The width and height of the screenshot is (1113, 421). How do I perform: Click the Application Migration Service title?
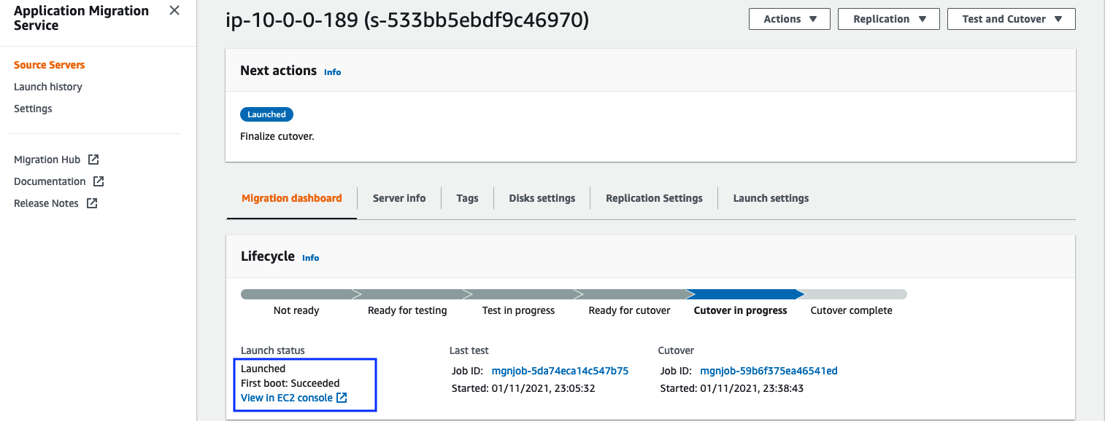pyautogui.click(x=81, y=18)
